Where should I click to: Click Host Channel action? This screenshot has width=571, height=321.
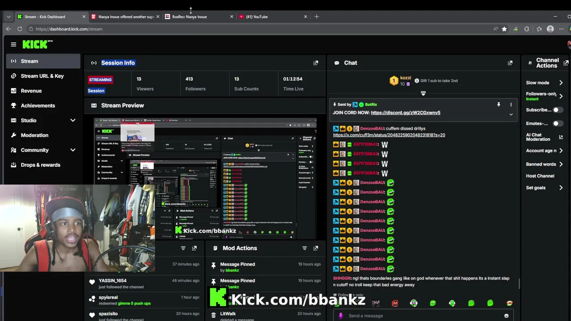[540, 176]
